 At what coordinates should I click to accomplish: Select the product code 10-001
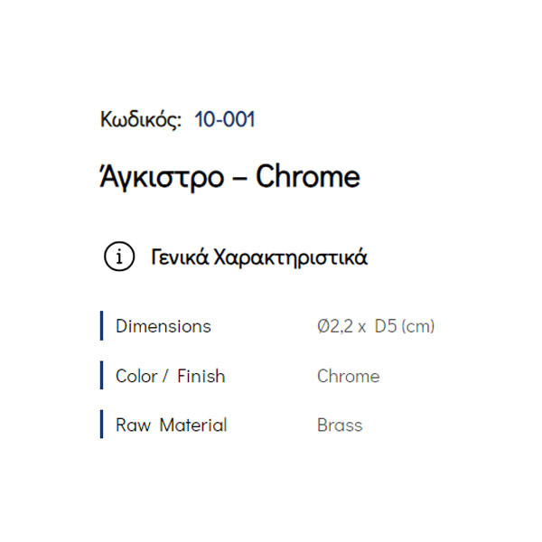tap(225, 120)
